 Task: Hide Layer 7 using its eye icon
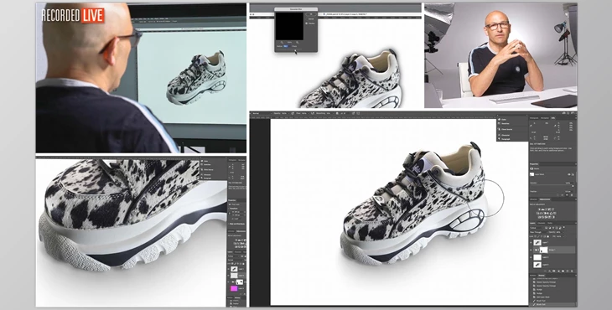[531, 242]
